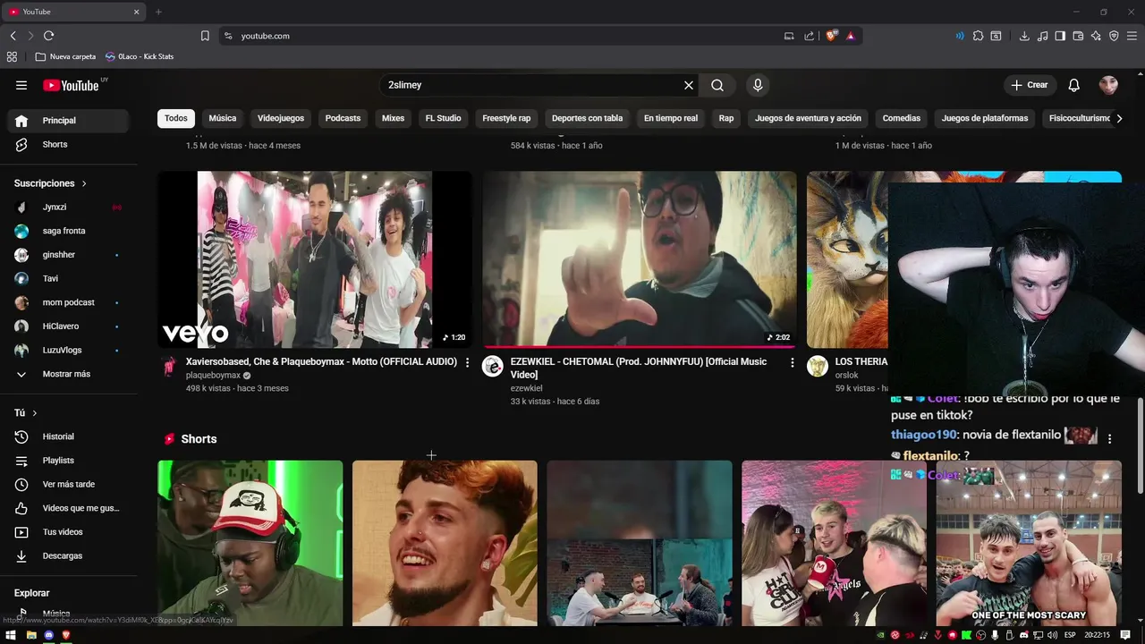Viewport: 1145px width, 644px height.
Task: Select the Comedias filter chip
Action: point(902,118)
